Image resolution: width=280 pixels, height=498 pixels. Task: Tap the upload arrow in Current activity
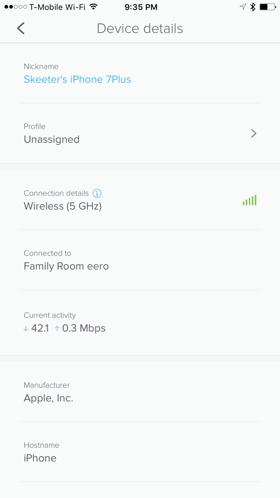click(x=57, y=329)
